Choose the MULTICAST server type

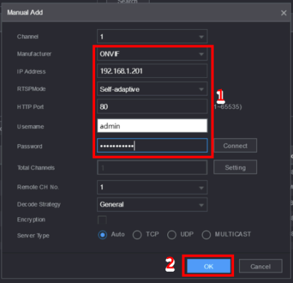[206, 235]
